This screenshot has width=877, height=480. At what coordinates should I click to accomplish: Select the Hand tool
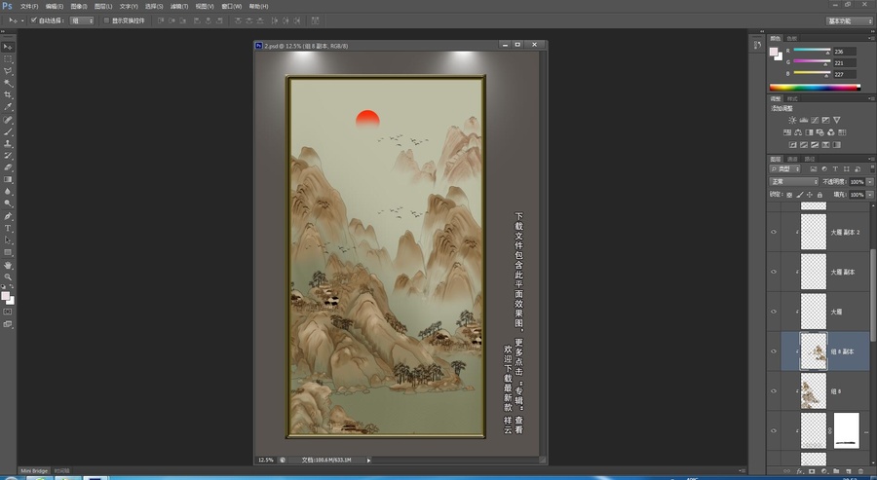click(x=8, y=266)
